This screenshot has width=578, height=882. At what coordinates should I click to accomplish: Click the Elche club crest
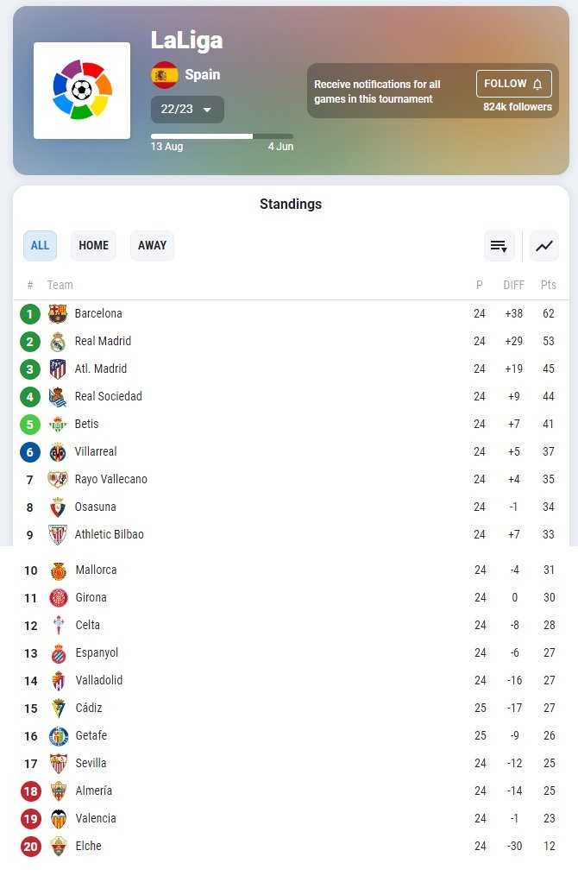57,846
